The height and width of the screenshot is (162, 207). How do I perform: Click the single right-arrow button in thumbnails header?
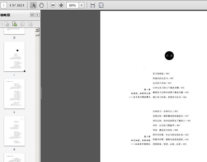click(38, 15)
